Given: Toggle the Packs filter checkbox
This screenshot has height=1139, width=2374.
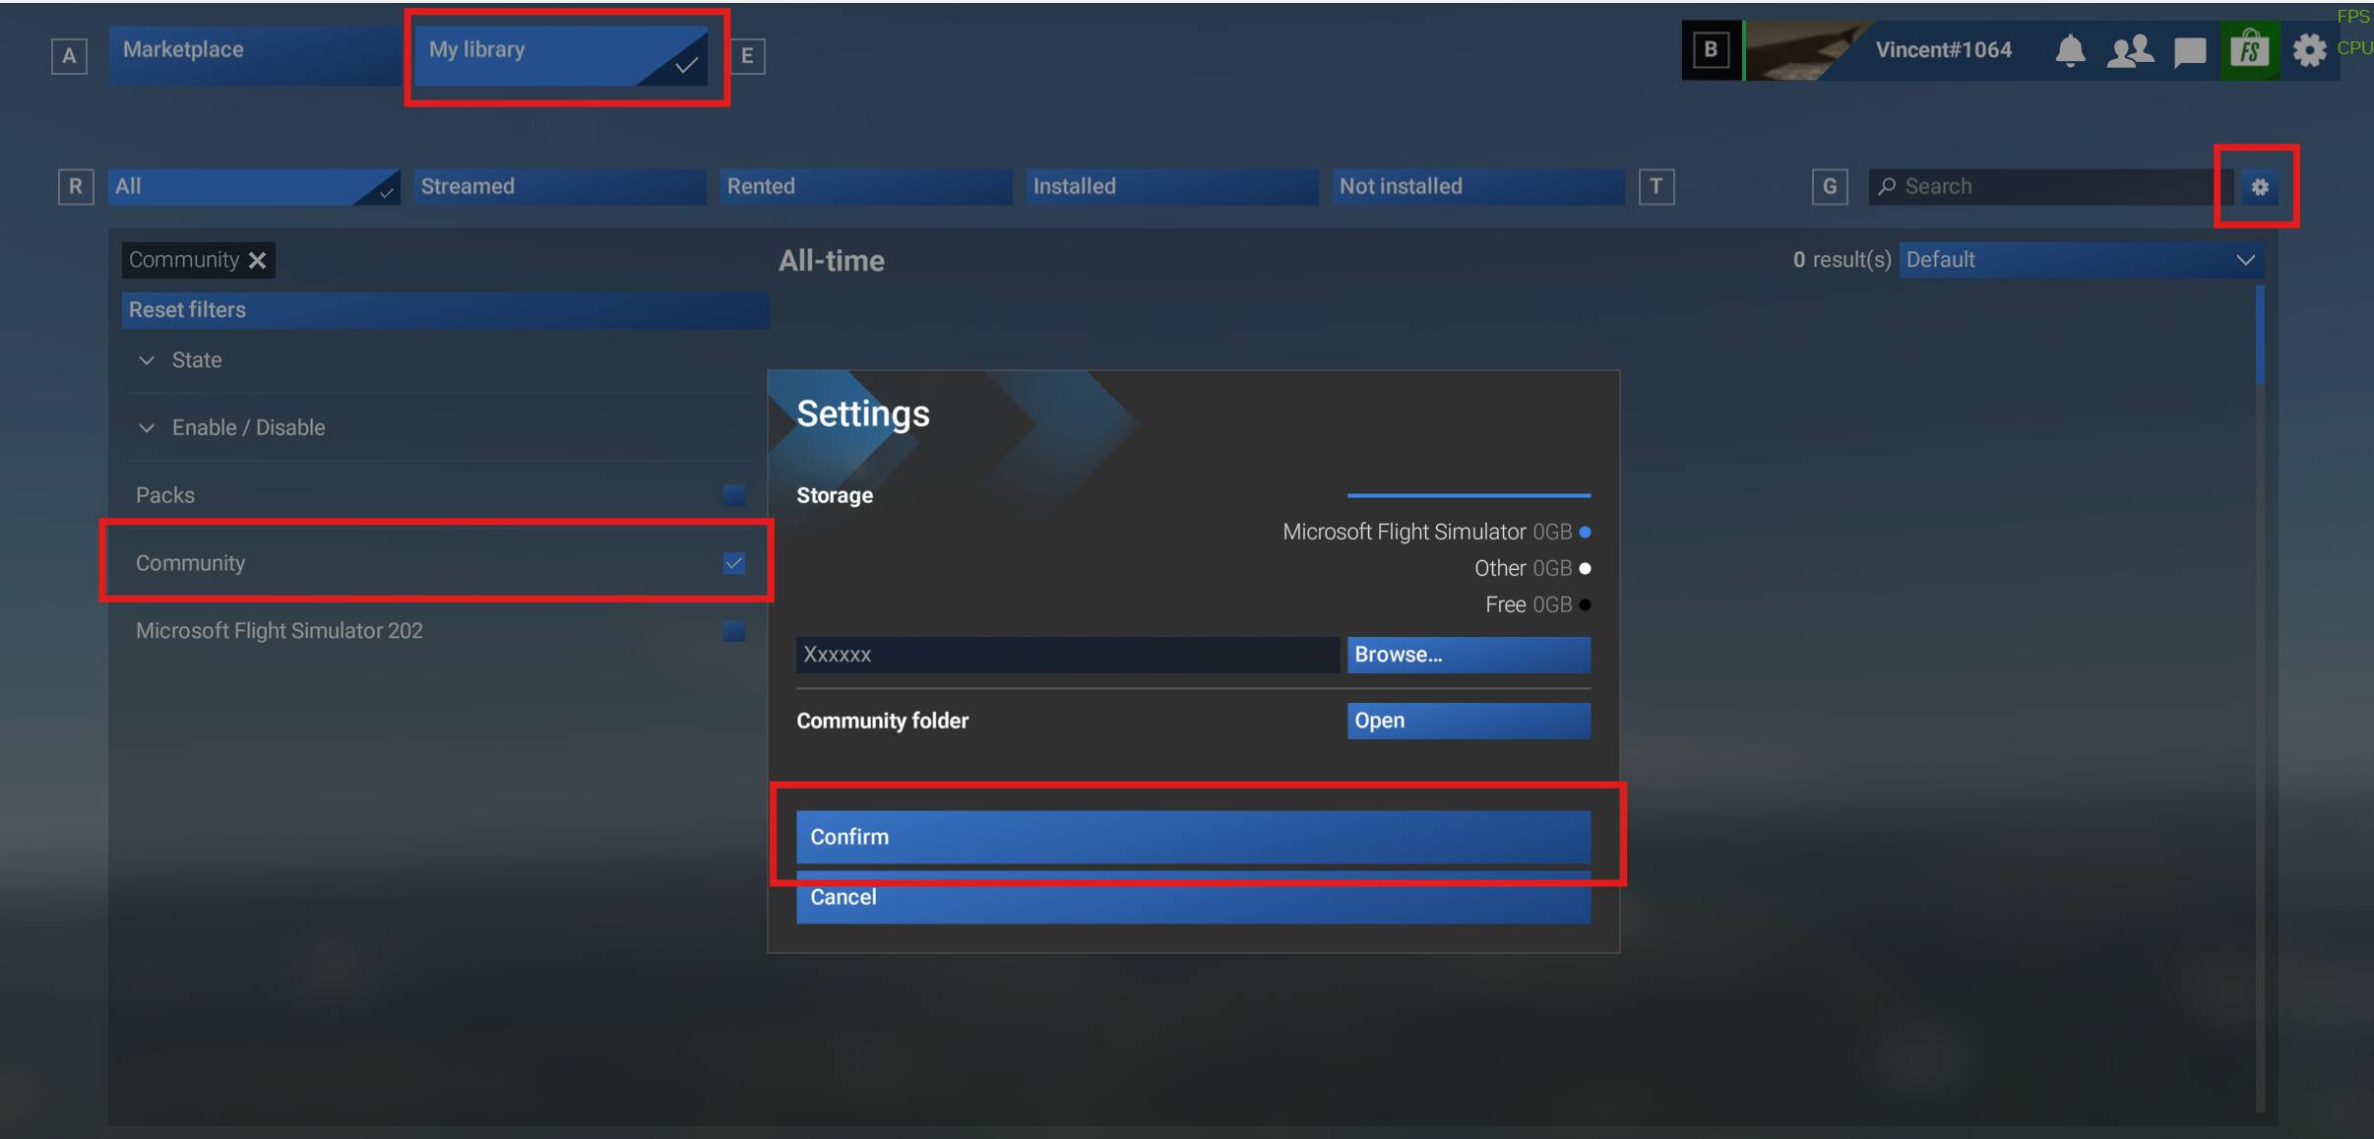Looking at the screenshot, I should 734,495.
